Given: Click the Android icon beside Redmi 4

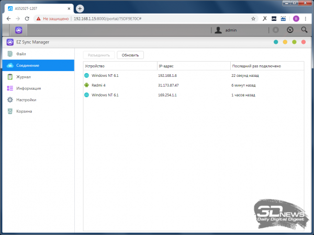Looking at the screenshot, I should [x=87, y=85].
